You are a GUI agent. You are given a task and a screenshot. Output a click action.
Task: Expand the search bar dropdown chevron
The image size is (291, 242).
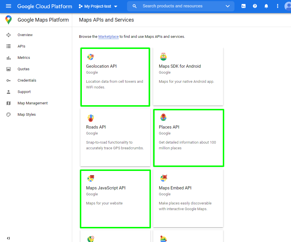click(228, 6)
